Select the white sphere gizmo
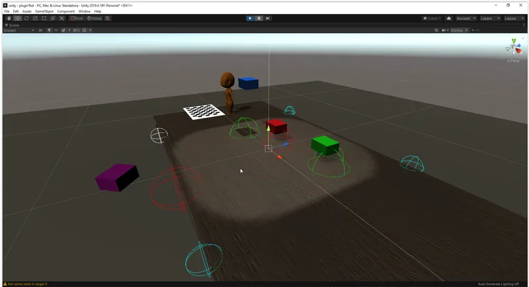 [x=159, y=136]
